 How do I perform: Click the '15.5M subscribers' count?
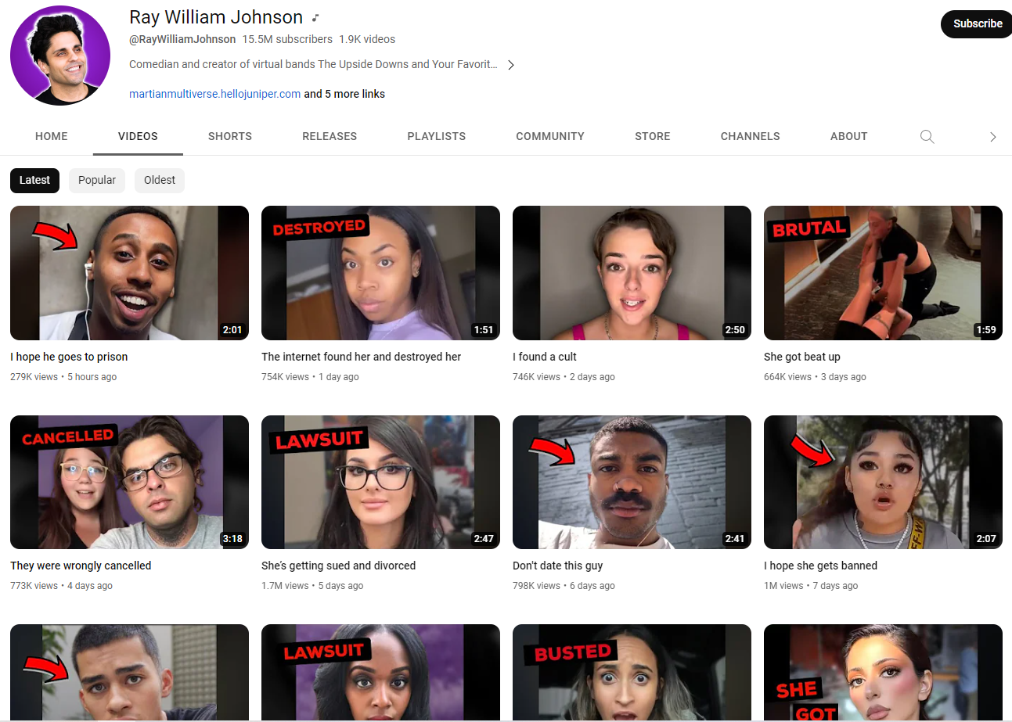click(287, 39)
